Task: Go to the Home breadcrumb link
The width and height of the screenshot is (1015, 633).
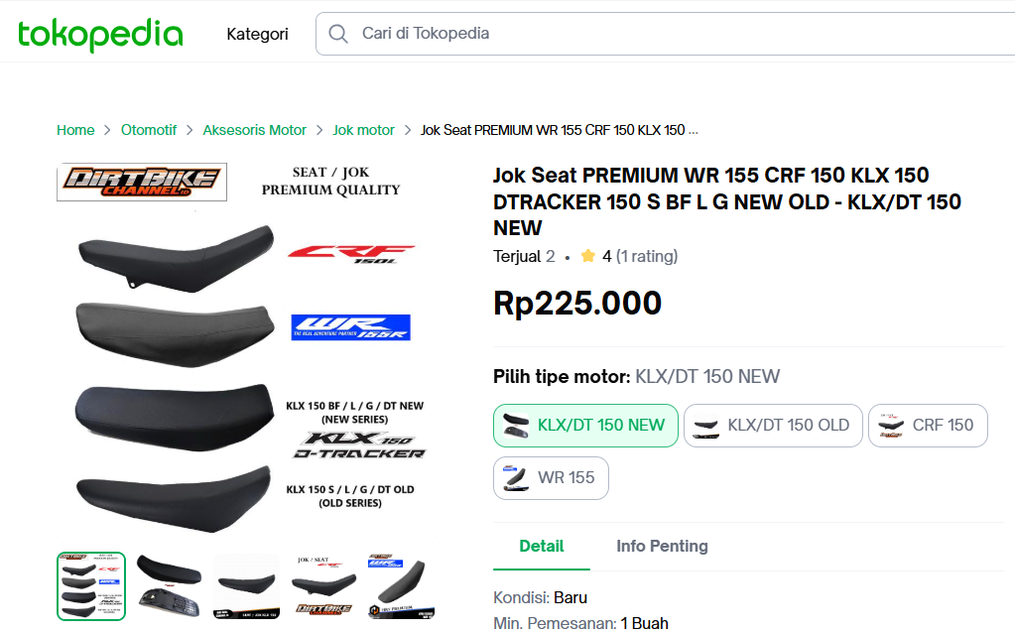Action: pyautogui.click(x=75, y=130)
